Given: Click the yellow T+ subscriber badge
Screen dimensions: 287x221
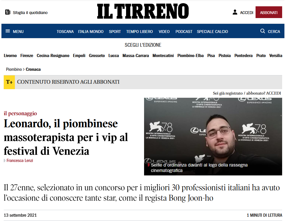Looking at the screenshot, I should click(9, 82).
